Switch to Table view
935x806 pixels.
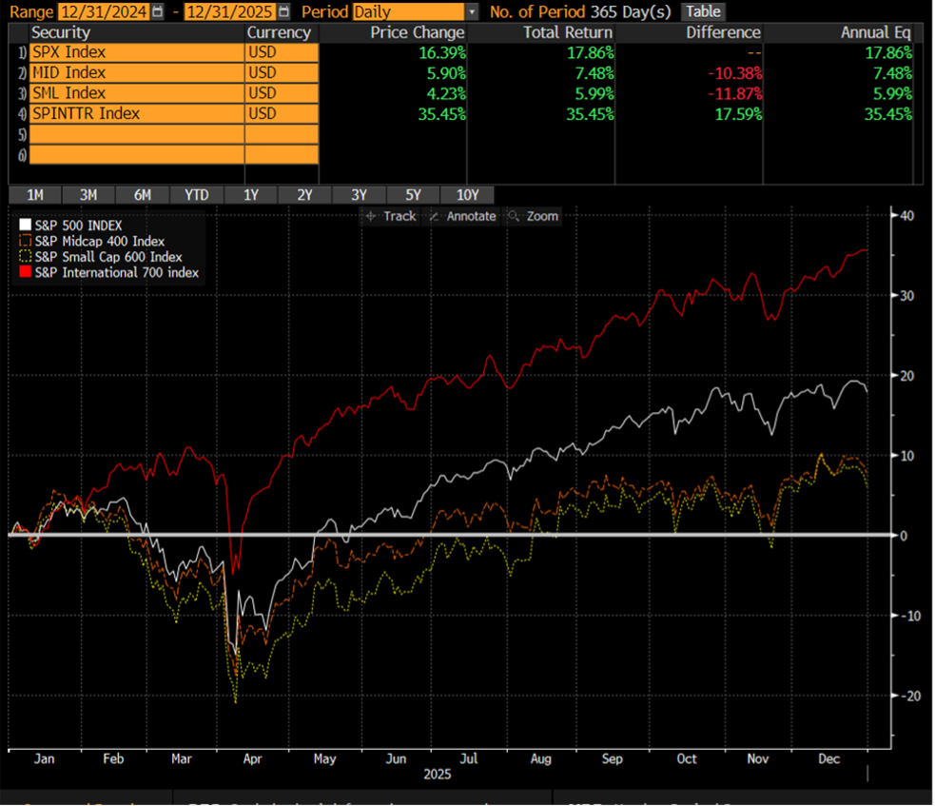[x=703, y=11]
